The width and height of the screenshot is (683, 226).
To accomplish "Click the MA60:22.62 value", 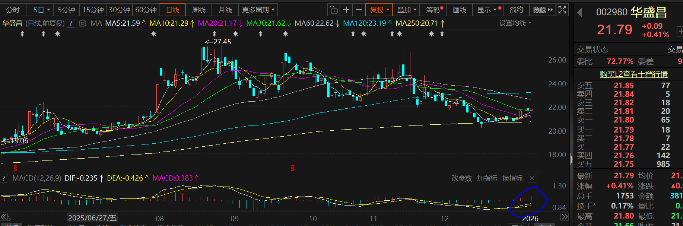I will coord(314,23).
